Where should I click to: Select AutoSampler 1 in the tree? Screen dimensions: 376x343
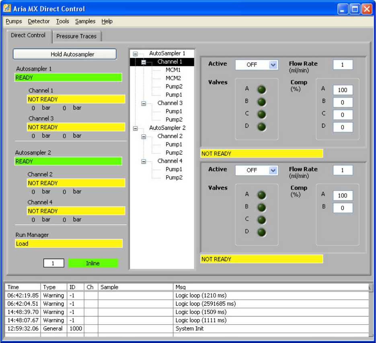click(167, 53)
